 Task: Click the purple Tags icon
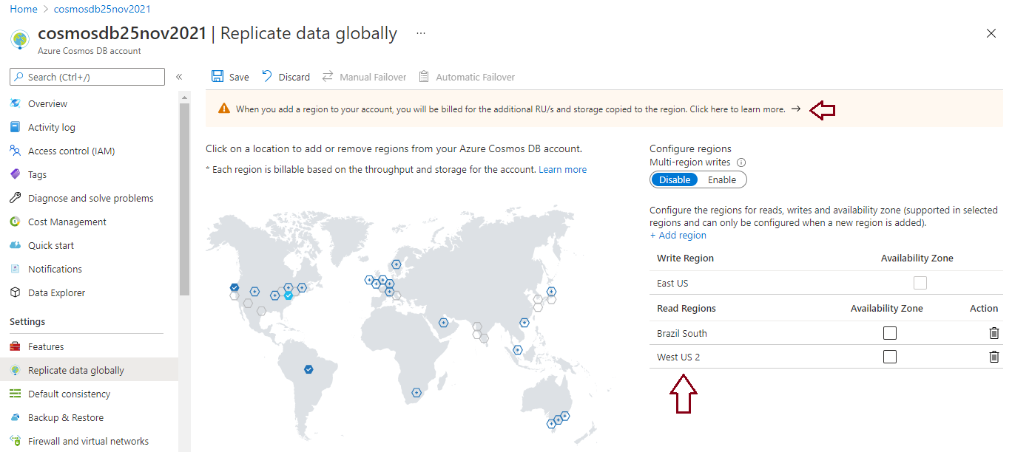pyautogui.click(x=15, y=174)
